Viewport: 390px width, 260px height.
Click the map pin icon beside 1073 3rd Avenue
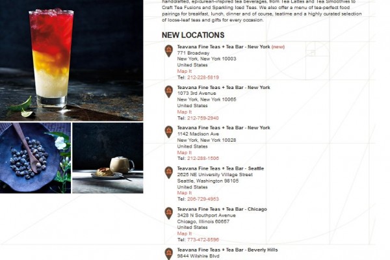(169, 92)
